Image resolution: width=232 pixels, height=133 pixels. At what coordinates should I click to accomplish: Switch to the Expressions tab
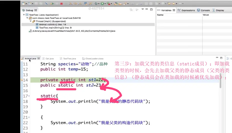[x=186, y=10]
